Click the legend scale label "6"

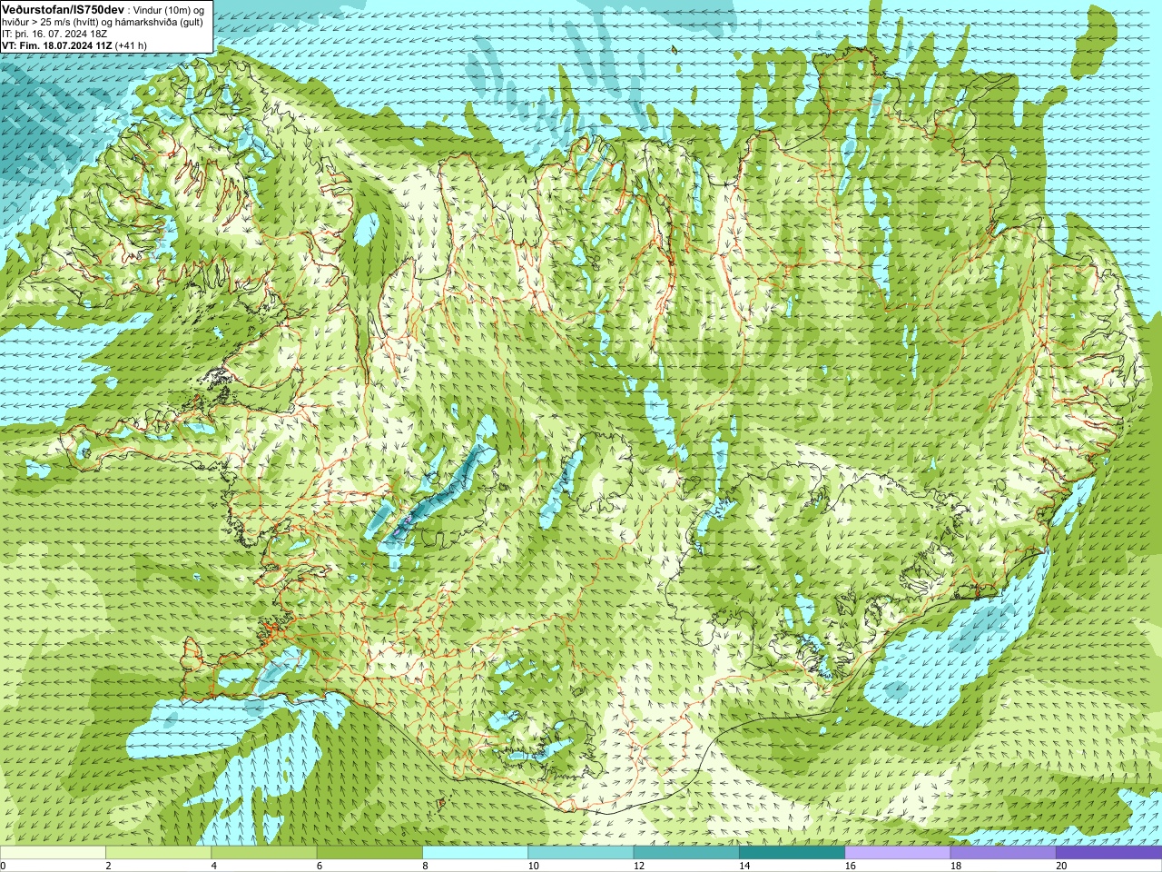click(320, 866)
